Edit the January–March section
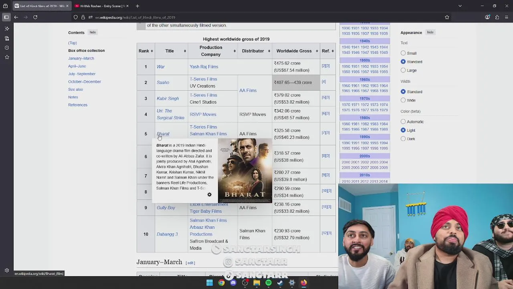The height and width of the screenshot is (289, 513). (x=190, y=263)
